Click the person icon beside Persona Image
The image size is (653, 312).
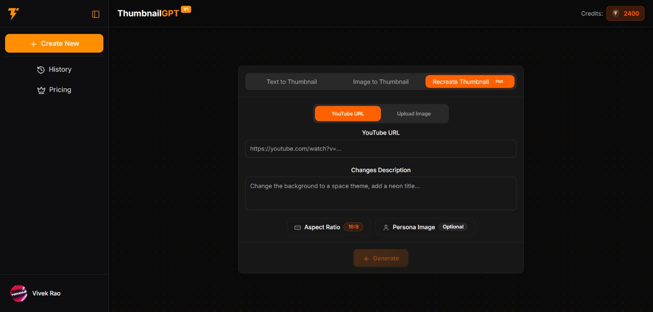pos(386,227)
